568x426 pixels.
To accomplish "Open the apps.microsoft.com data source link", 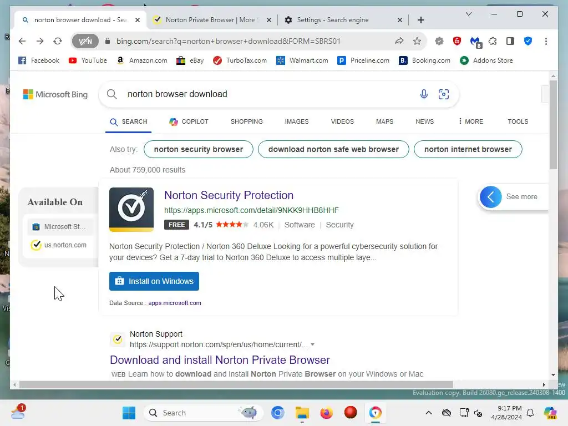I will pos(175,303).
